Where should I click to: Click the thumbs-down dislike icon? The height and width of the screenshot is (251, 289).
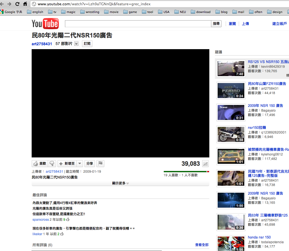pyautogui.click(x=52, y=164)
